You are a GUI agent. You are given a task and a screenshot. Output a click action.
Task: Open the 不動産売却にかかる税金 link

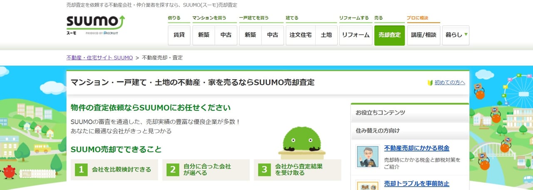[x=416, y=148]
